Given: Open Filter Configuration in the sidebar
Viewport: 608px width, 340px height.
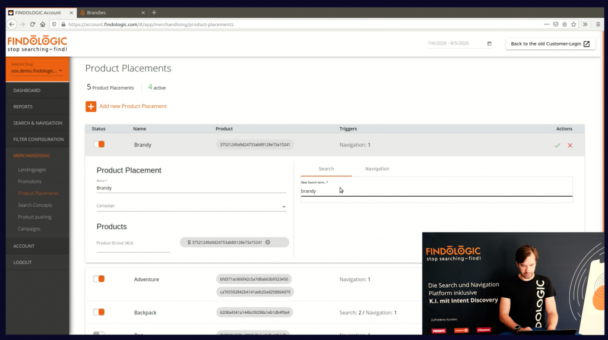Looking at the screenshot, I should pos(39,139).
